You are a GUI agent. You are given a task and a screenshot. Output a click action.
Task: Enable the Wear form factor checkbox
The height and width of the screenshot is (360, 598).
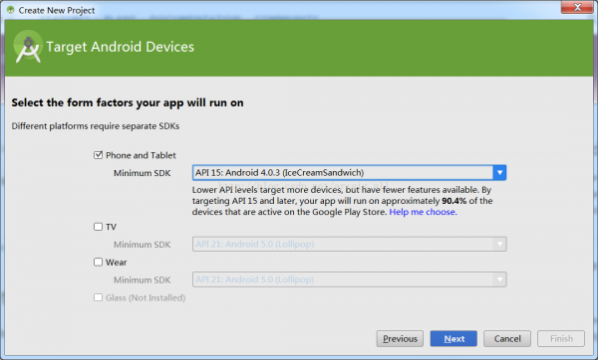click(98, 262)
